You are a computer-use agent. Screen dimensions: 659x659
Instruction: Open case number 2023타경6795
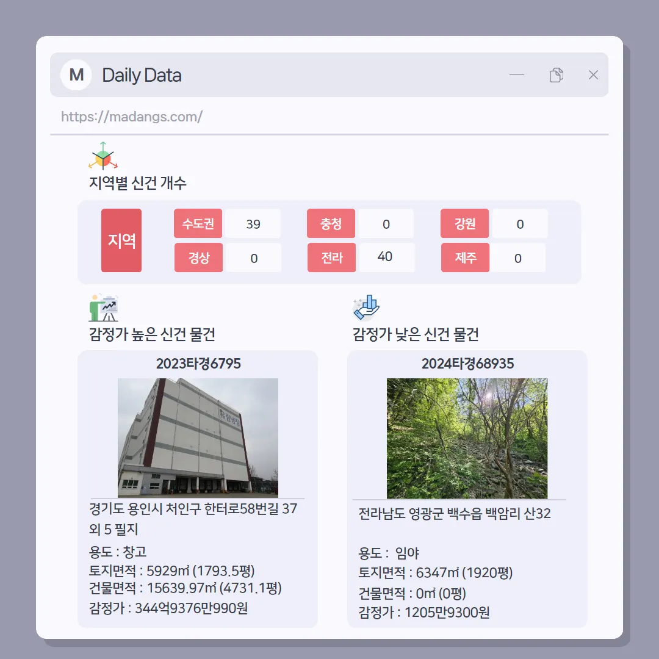coord(198,364)
